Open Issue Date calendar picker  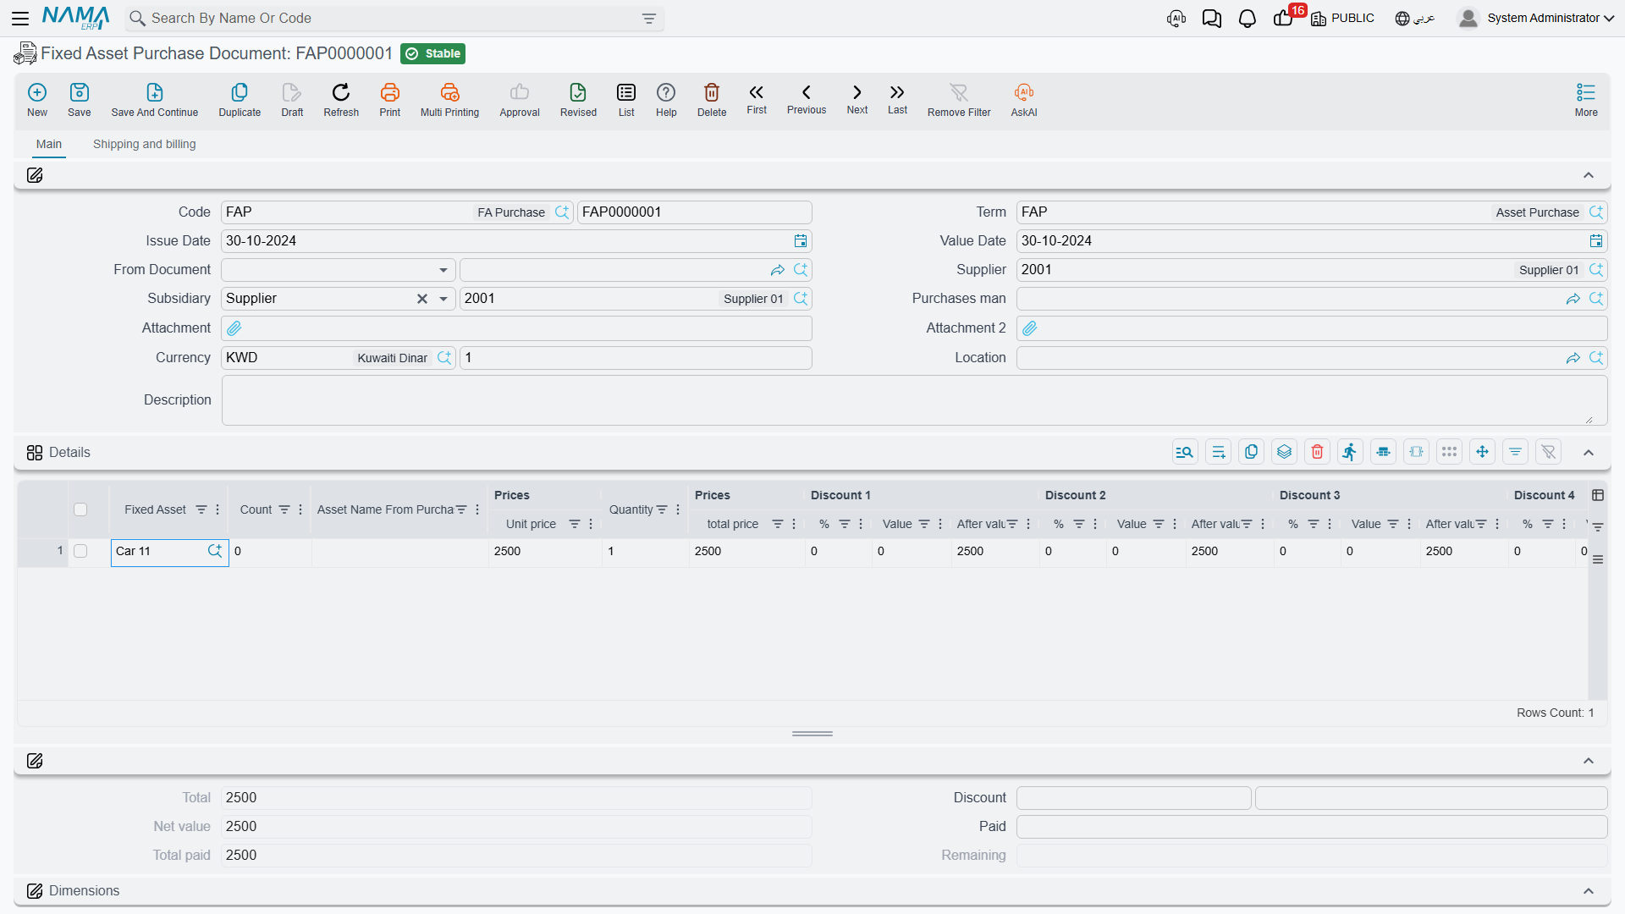[x=801, y=241]
